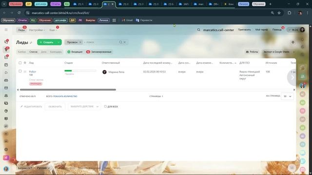This screenshot has width=312, height=175.
Task: Open the tab search dropdown arrow
Action: 4,4
